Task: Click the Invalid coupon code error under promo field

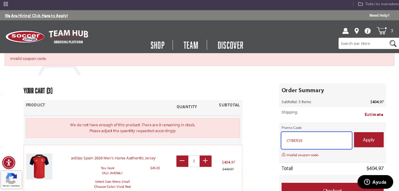Action: pos(300,155)
